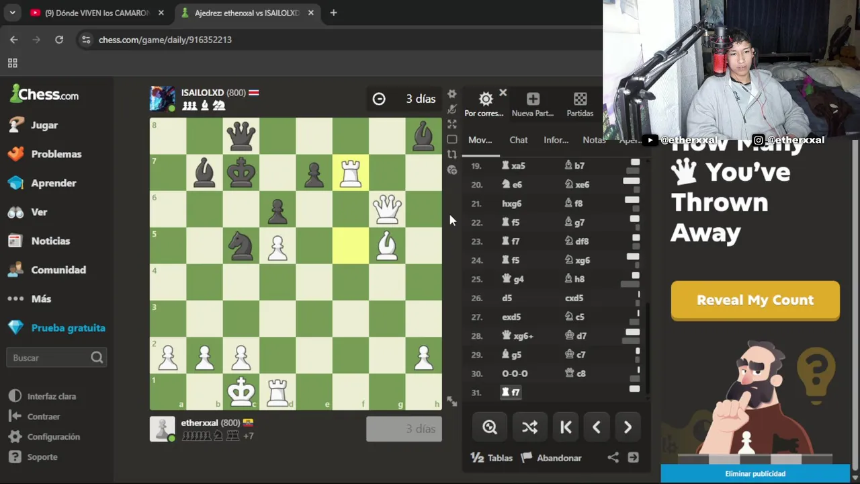Open the Información tab
The height and width of the screenshot is (484, 860).
[556, 140]
